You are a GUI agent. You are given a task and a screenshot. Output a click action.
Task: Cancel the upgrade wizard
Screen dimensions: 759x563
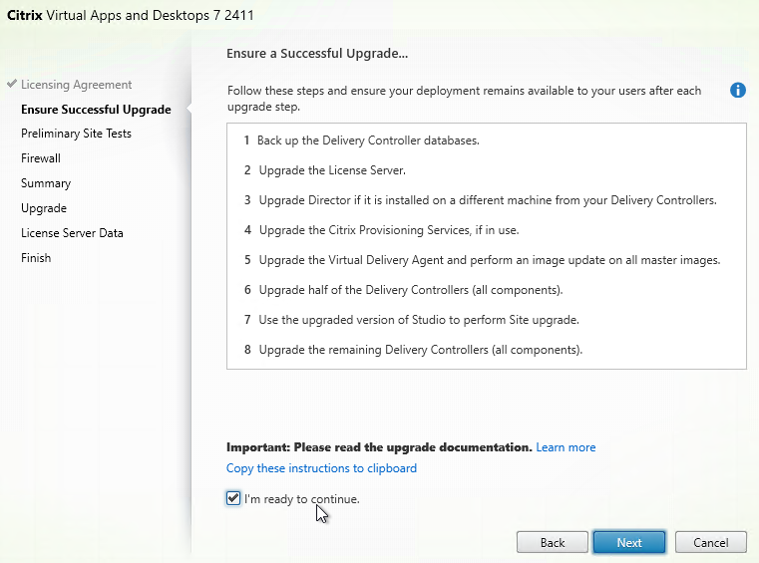710,543
